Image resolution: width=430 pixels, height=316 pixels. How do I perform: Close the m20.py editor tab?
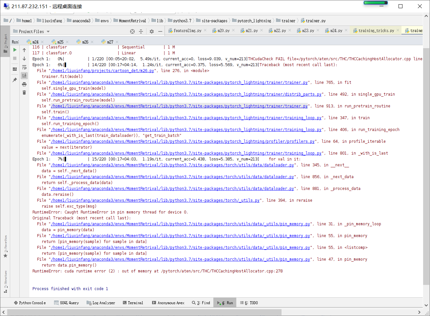tap(233, 30)
